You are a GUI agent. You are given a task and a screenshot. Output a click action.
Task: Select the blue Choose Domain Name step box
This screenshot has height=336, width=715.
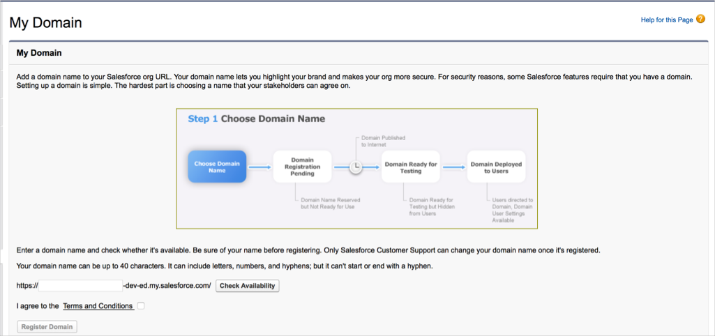pyautogui.click(x=217, y=167)
